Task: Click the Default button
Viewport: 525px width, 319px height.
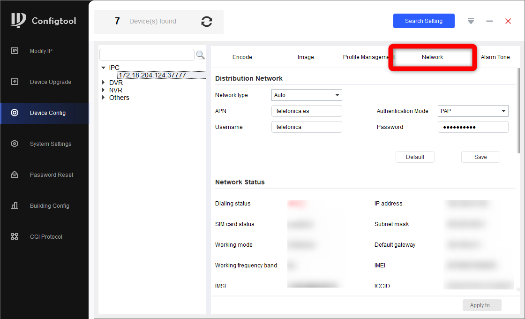Action: coord(415,157)
